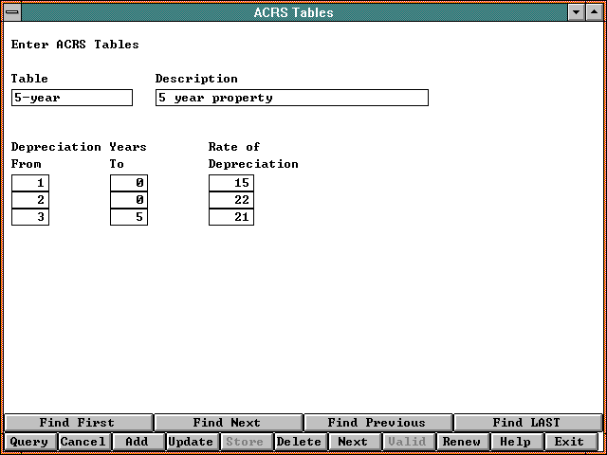
Task: Exit the ACRS Tables form
Action: (569, 442)
